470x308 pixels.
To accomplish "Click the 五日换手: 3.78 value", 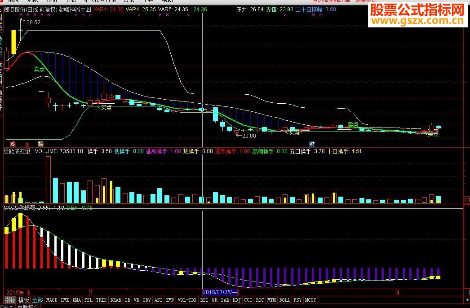I will pyautogui.click(x=307, y=151).
